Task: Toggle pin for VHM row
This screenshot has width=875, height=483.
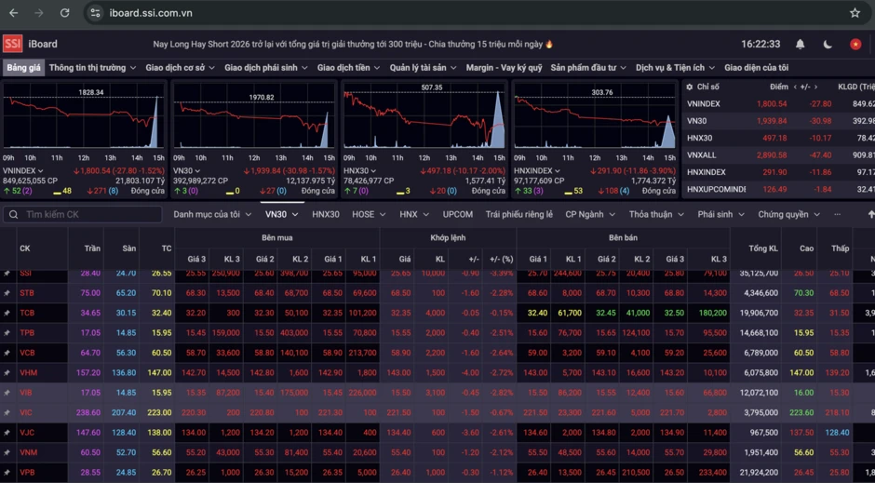Action: pyautogui.click(x=7, y=372)
